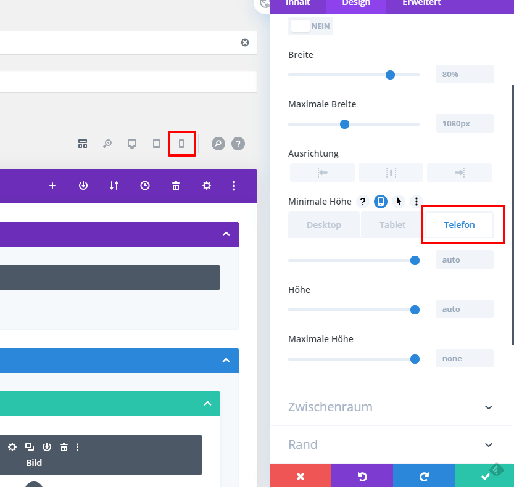Switch to the Erweitert tab
This screenshot has height=487, width=514.
click(421, 3)
